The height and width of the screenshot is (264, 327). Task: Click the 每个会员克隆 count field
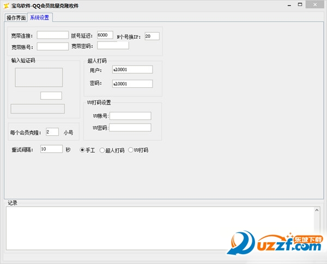click(52, 132)
